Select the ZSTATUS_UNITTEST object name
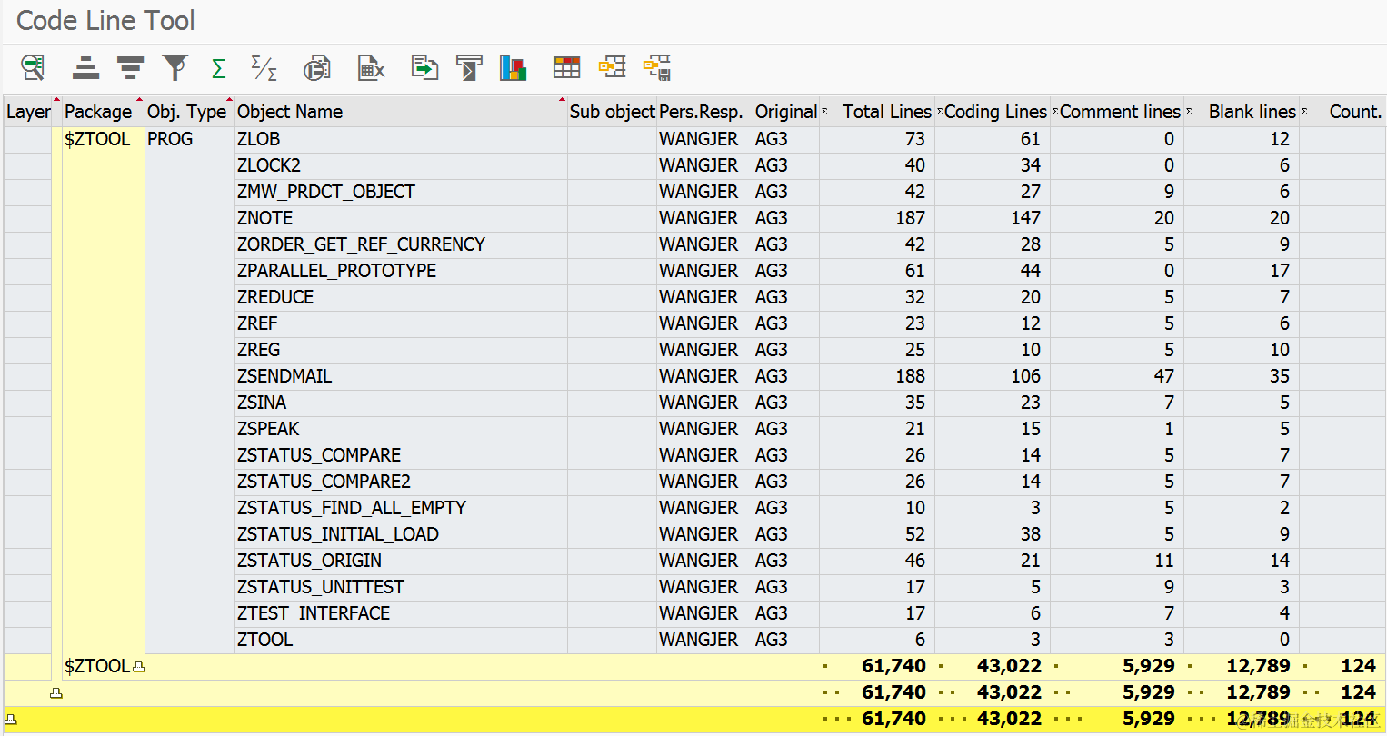The image size is (1387, 736). 321,587
